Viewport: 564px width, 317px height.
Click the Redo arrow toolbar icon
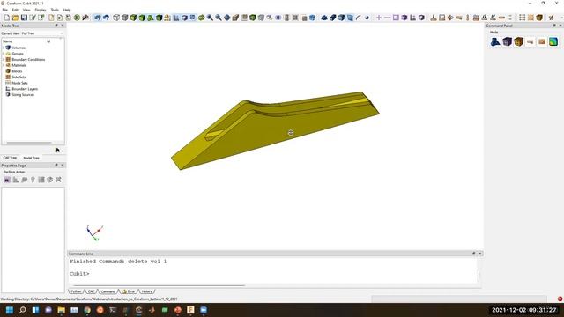pyautogui.click(x=106, y=18)
